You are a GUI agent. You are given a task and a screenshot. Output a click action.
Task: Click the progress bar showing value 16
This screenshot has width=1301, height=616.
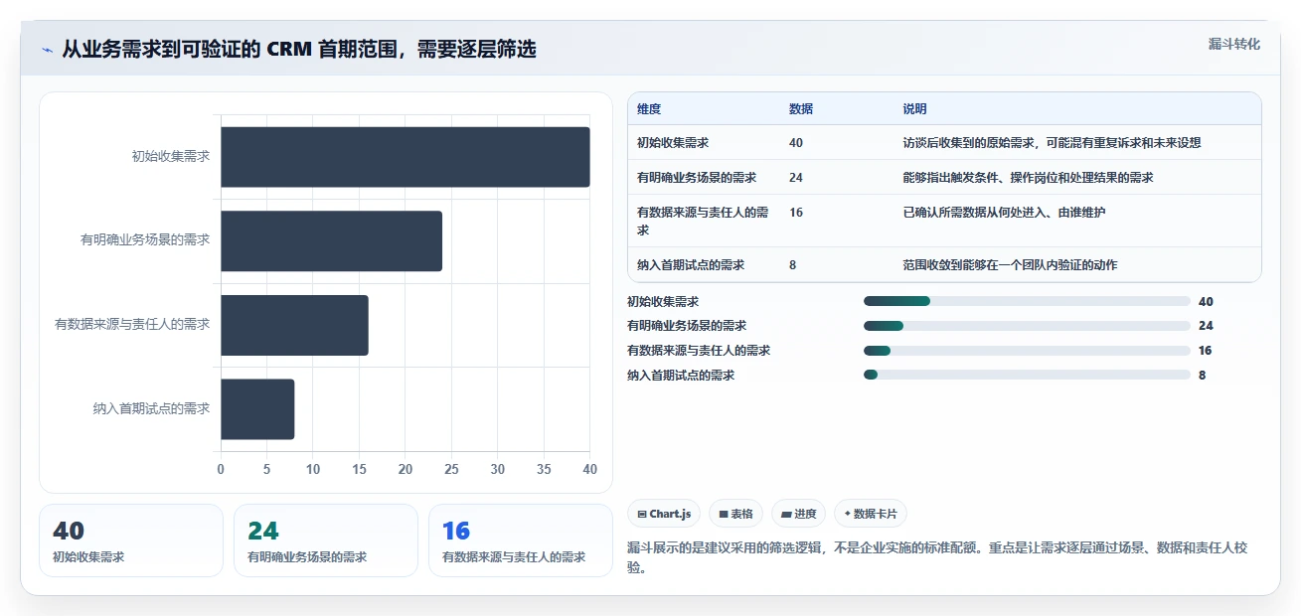pyautogui.click(x=1027, y=350)
